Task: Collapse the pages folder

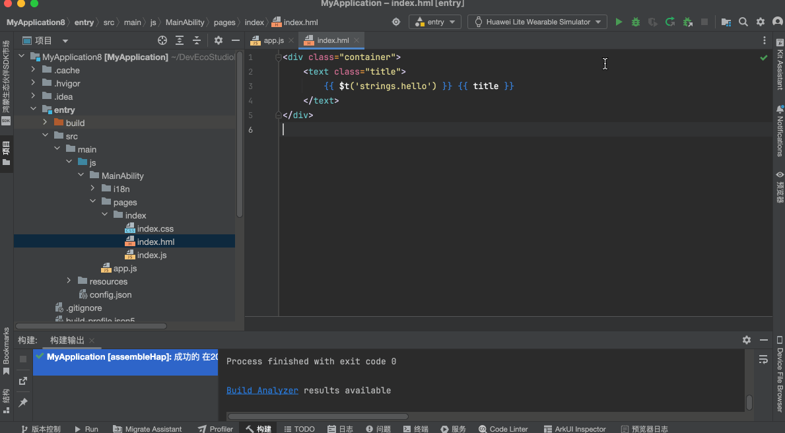Action: 92,201
